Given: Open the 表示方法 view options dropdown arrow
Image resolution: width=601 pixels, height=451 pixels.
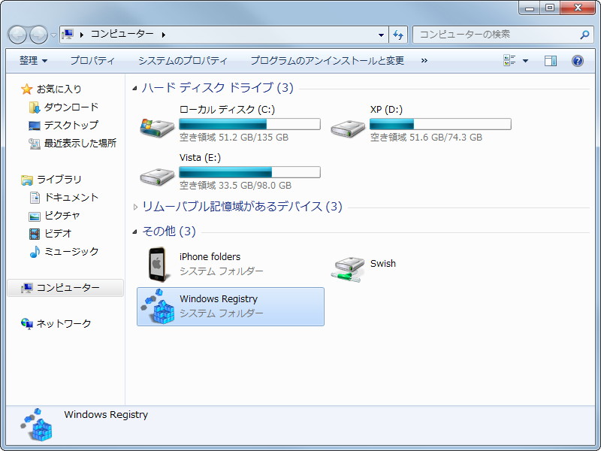Looking at the screenshot, I should pyautogui.click(x=524, y=60).
